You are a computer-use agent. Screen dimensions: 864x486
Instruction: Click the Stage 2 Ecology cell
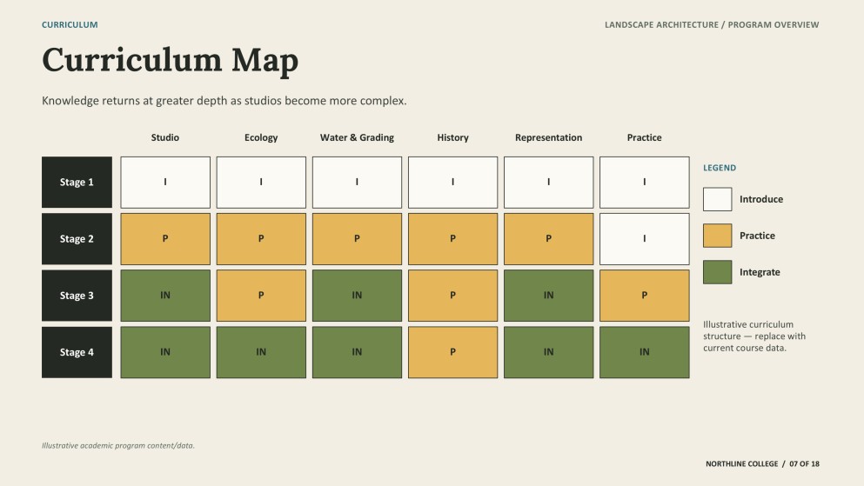tap(261, 239)
